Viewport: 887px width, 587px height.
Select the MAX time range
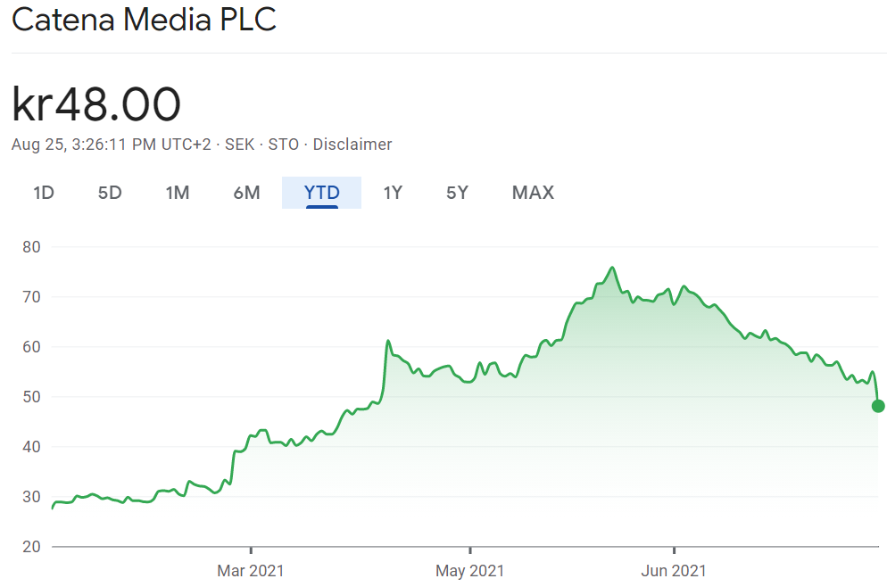(x=533, y=193)
